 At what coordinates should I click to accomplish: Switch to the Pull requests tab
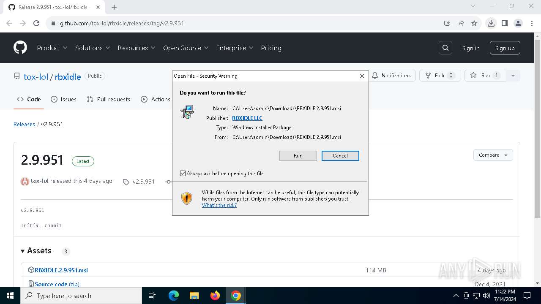(x=109, y=99)
